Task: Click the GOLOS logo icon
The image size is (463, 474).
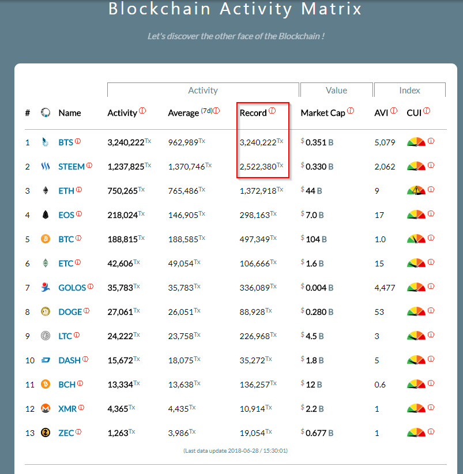Action: click(x=46, y=287)
